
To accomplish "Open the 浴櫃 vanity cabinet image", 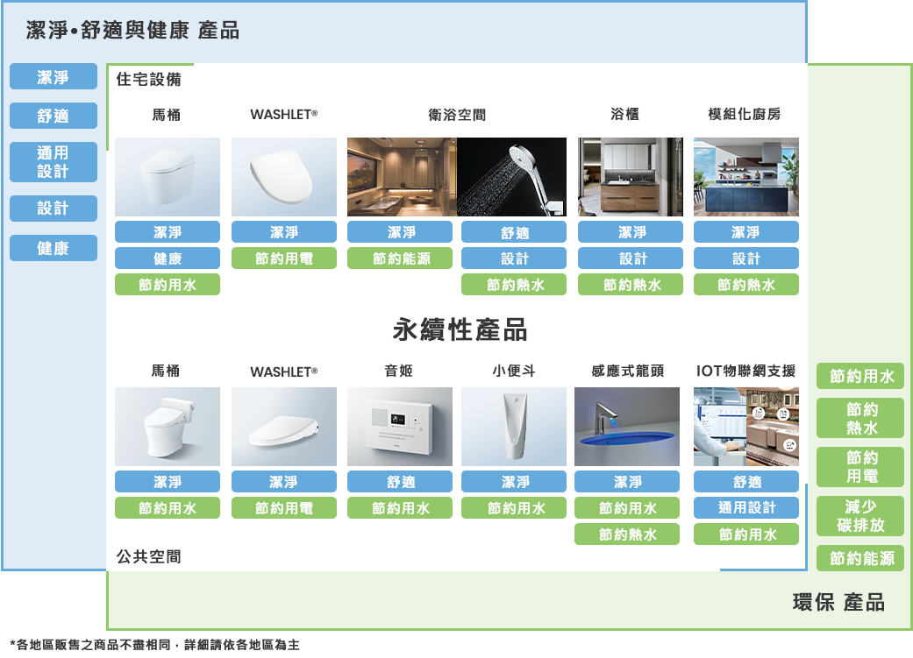I will click(630, 177).
